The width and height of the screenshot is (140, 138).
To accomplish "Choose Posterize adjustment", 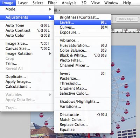I will pyautogui.click(x=83, y=79).
